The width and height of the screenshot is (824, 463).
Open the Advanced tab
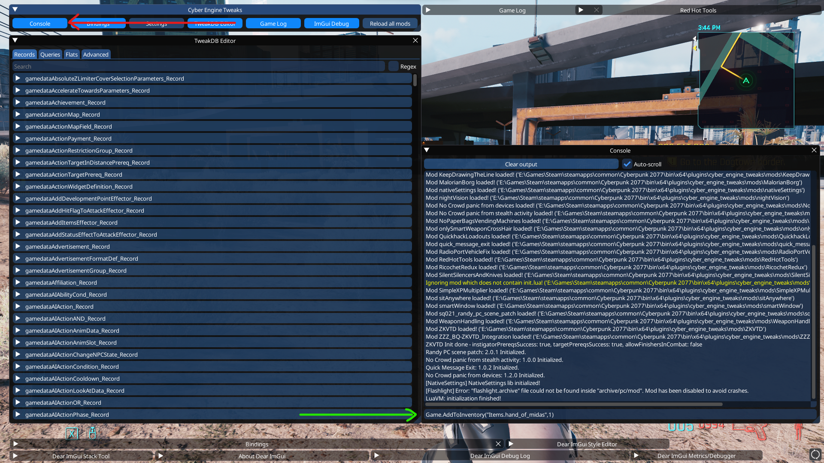[96, 54]
